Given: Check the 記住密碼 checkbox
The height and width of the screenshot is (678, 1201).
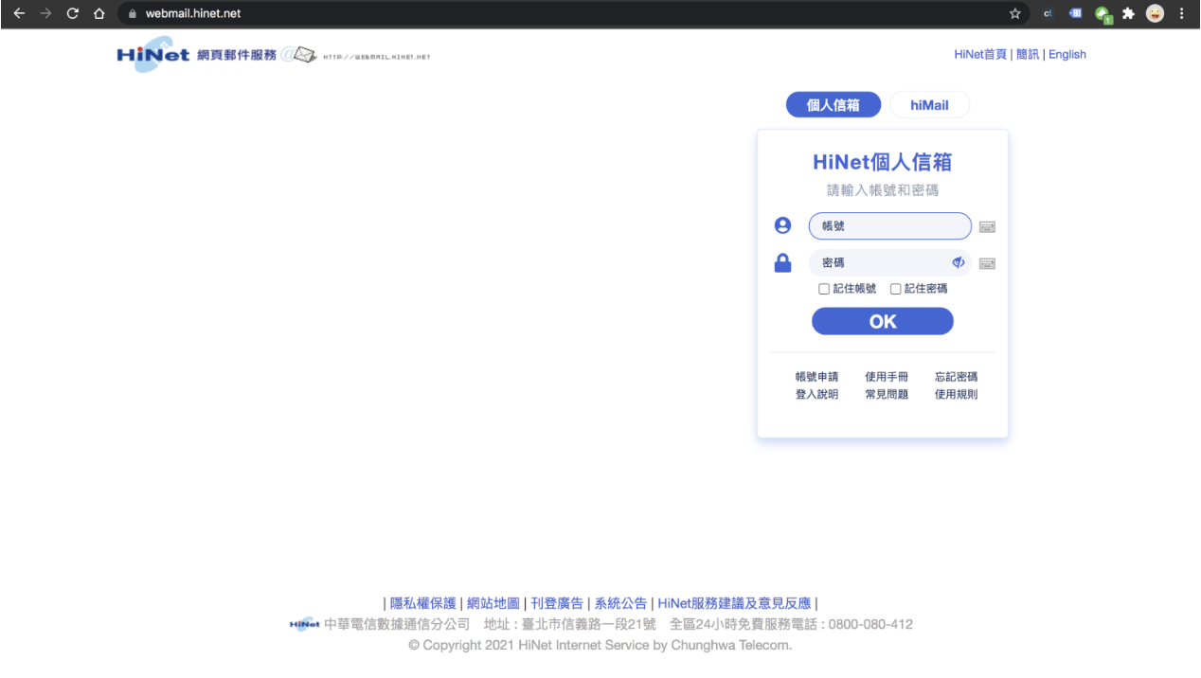Looking at the screenshot, I should tap(895, 289).
